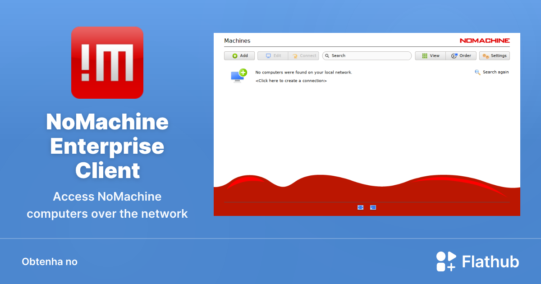Select the Edit monitor icon
Screen dimensions: 541x284
coord(268,55)
